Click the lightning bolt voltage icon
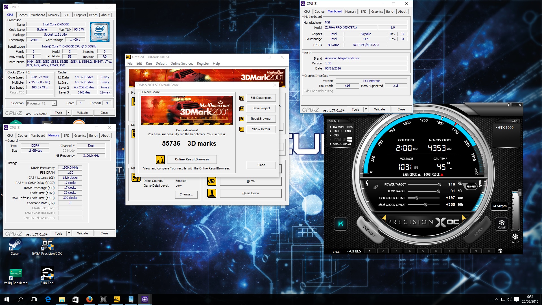 (x=367, y=183)
